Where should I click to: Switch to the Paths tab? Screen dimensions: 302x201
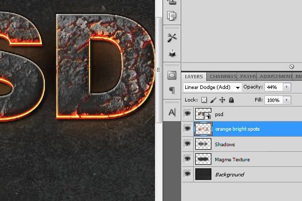248,76
